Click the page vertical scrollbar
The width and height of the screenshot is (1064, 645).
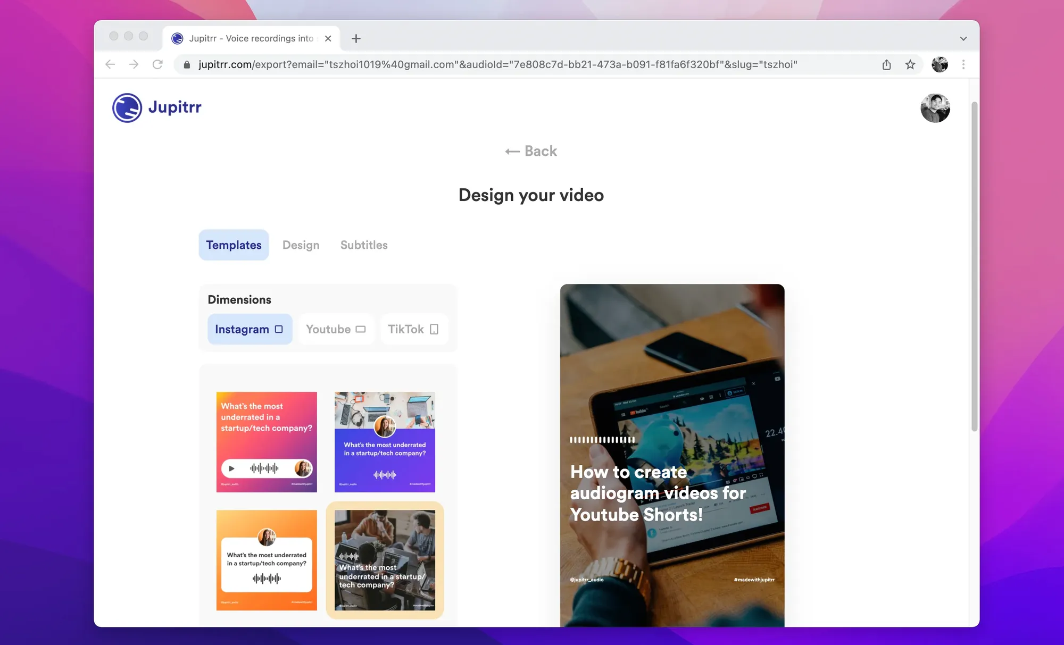[974, 266]
